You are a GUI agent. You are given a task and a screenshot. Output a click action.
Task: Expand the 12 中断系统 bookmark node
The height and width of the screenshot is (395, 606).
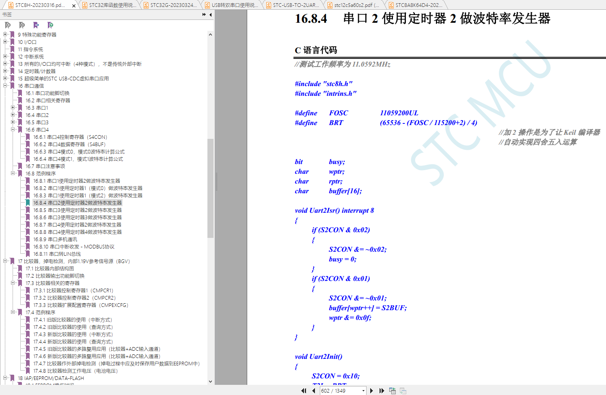(5, 56)
